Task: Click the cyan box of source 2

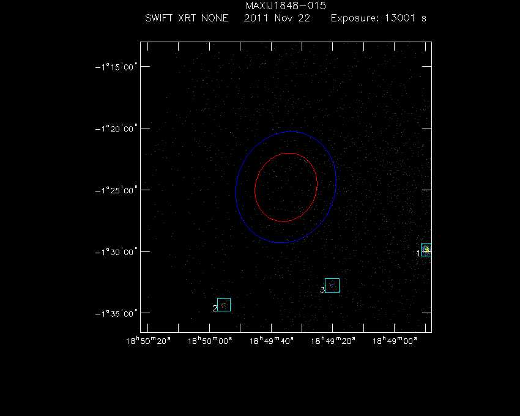Action: (224, 305)
